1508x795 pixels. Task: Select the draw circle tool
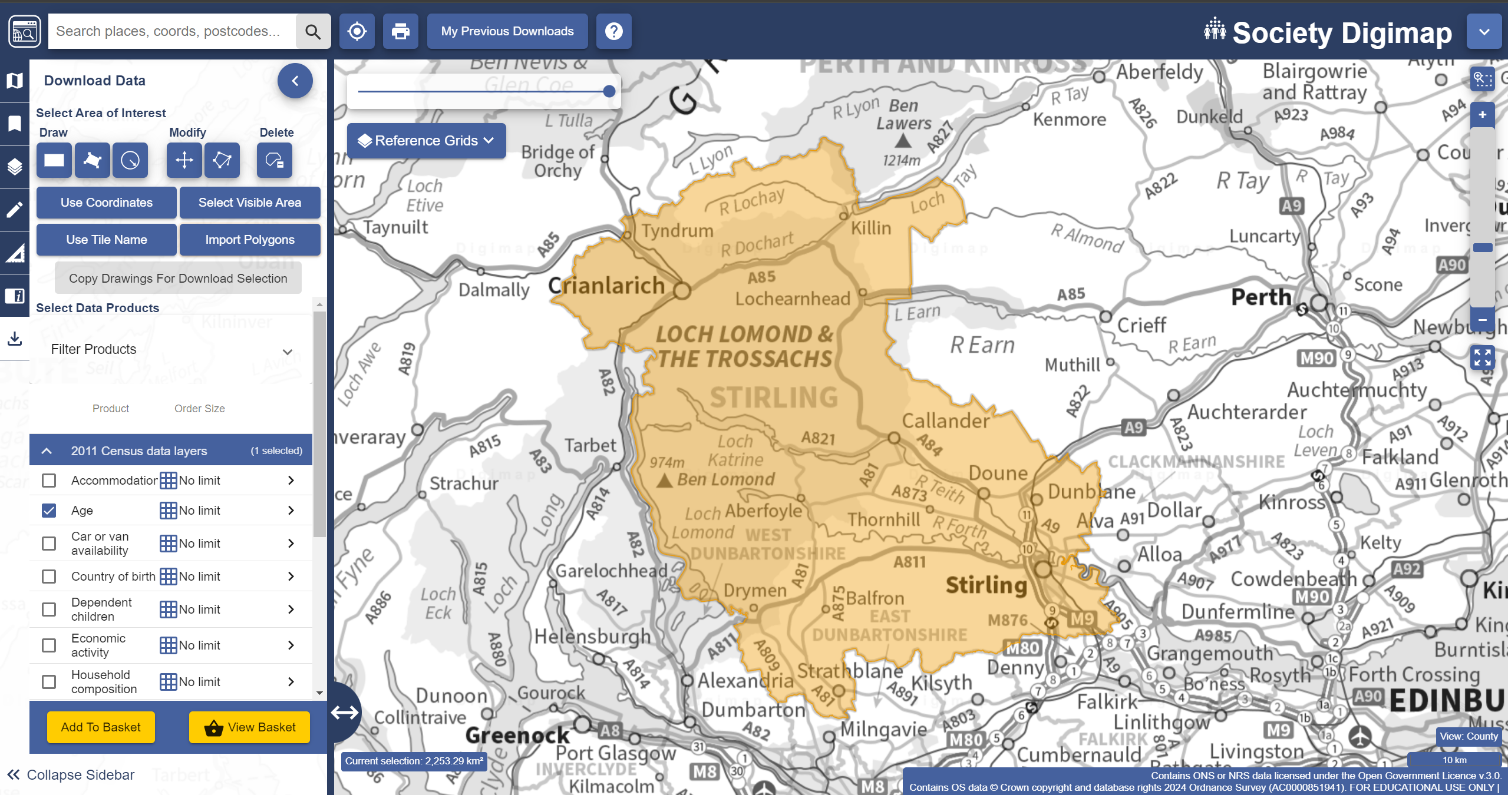[130, 160]
